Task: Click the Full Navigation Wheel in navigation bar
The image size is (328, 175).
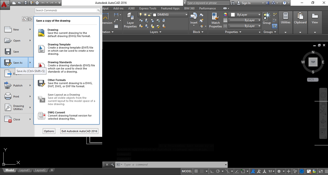Action: pyautogui.click(x=323, y=95)
